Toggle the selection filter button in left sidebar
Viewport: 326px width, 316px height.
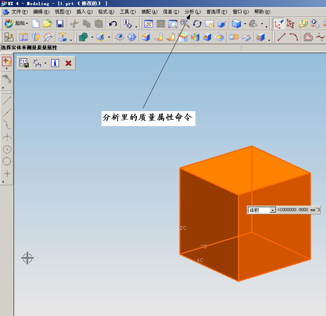(x=7, y=61)
